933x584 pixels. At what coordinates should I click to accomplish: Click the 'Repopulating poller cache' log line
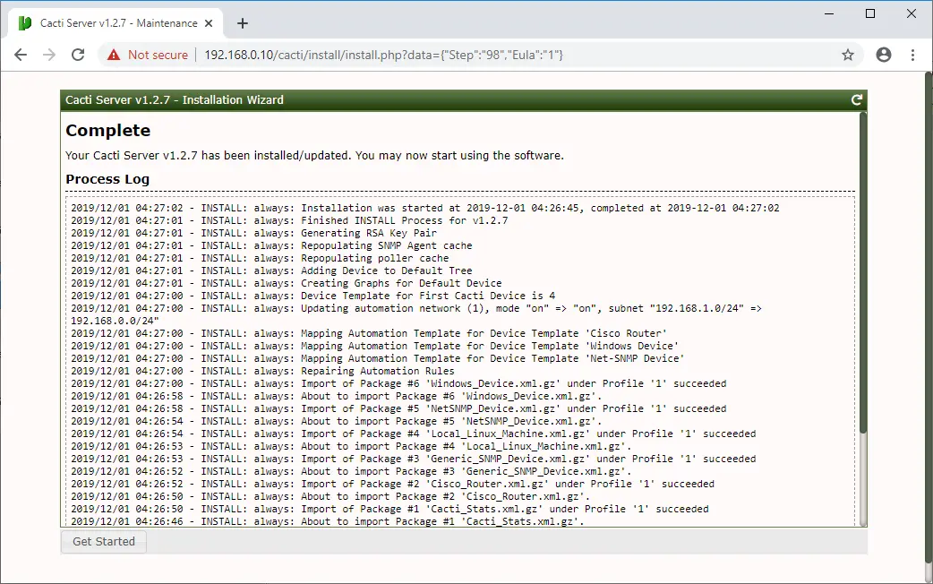click(x=260, y=258)
